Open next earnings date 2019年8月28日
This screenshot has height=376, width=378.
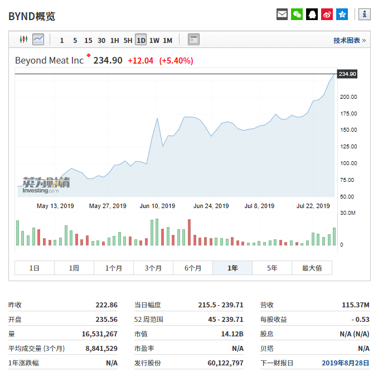coord(345,363)
